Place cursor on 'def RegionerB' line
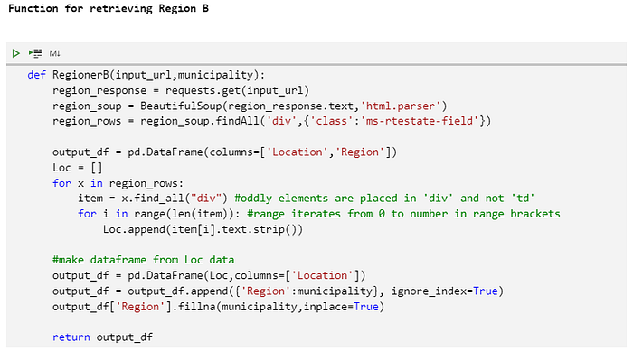633x351 pixels. point(146,75)
